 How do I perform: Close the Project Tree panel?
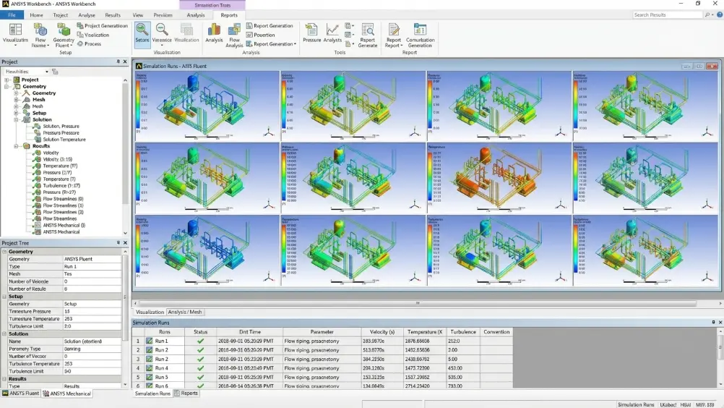pos(125,242)
